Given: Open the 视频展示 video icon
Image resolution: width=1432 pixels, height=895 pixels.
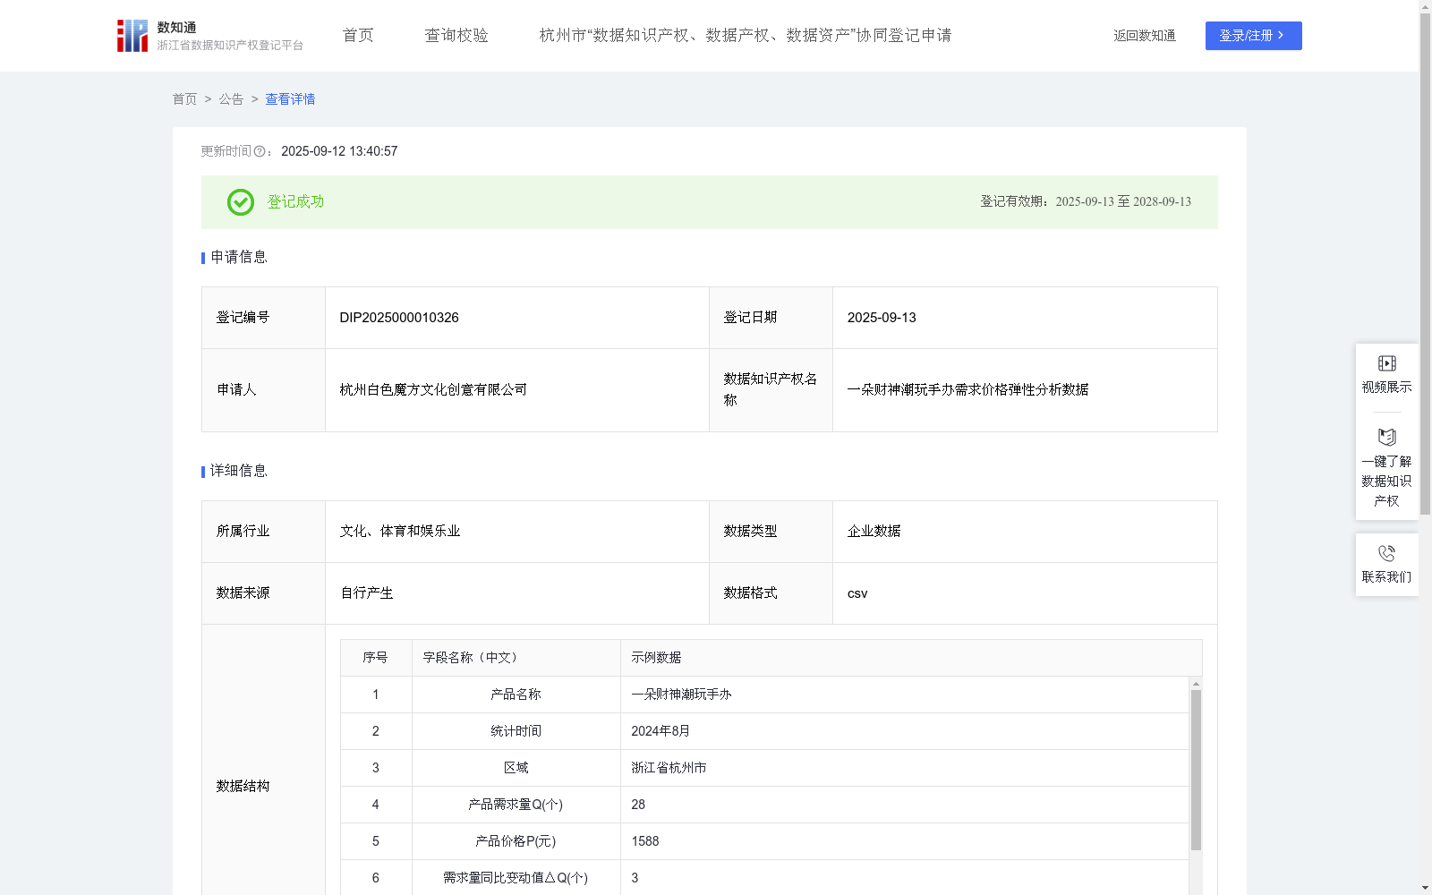Looking at the screenshot, I should 1386,363.
